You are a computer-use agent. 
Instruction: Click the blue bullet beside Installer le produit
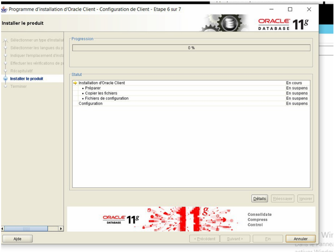coord(5,79)
